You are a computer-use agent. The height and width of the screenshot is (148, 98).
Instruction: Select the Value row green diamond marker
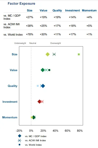pyautogui.click(x=43, y=70)
